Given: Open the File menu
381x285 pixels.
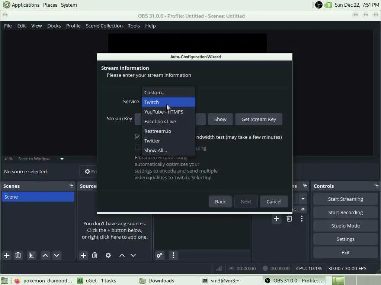Looking at the screenshot, I should [x=8, y=26].
